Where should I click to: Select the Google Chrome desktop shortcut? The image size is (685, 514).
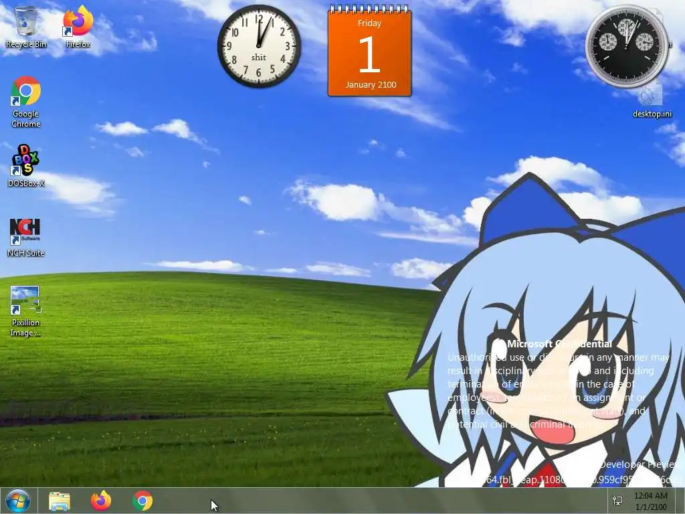tap(26, 102)
